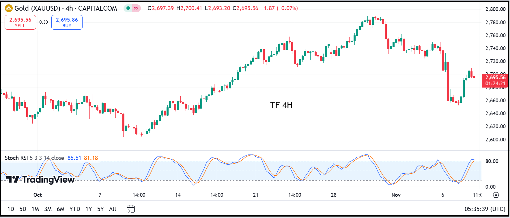Select the 3M date range
510x218 pixels.
click(x=48, y=209)
